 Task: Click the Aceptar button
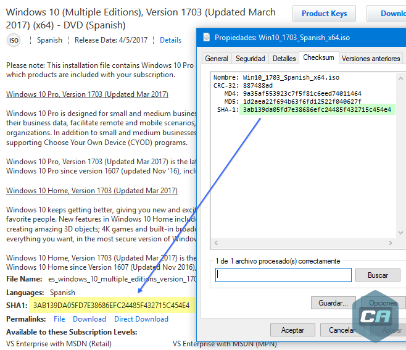pos(292,330)
